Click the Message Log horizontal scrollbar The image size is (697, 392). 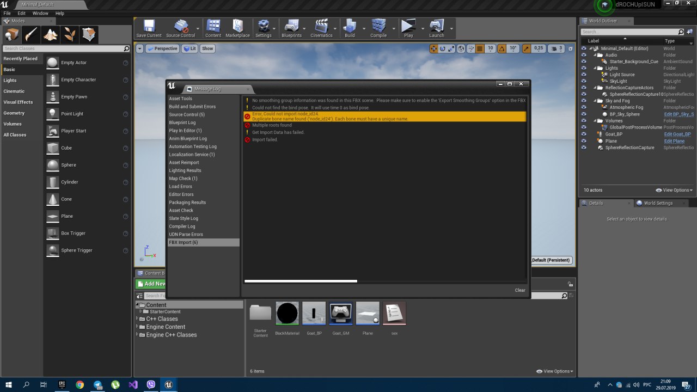pyautogui.click(x=301, y=281)
